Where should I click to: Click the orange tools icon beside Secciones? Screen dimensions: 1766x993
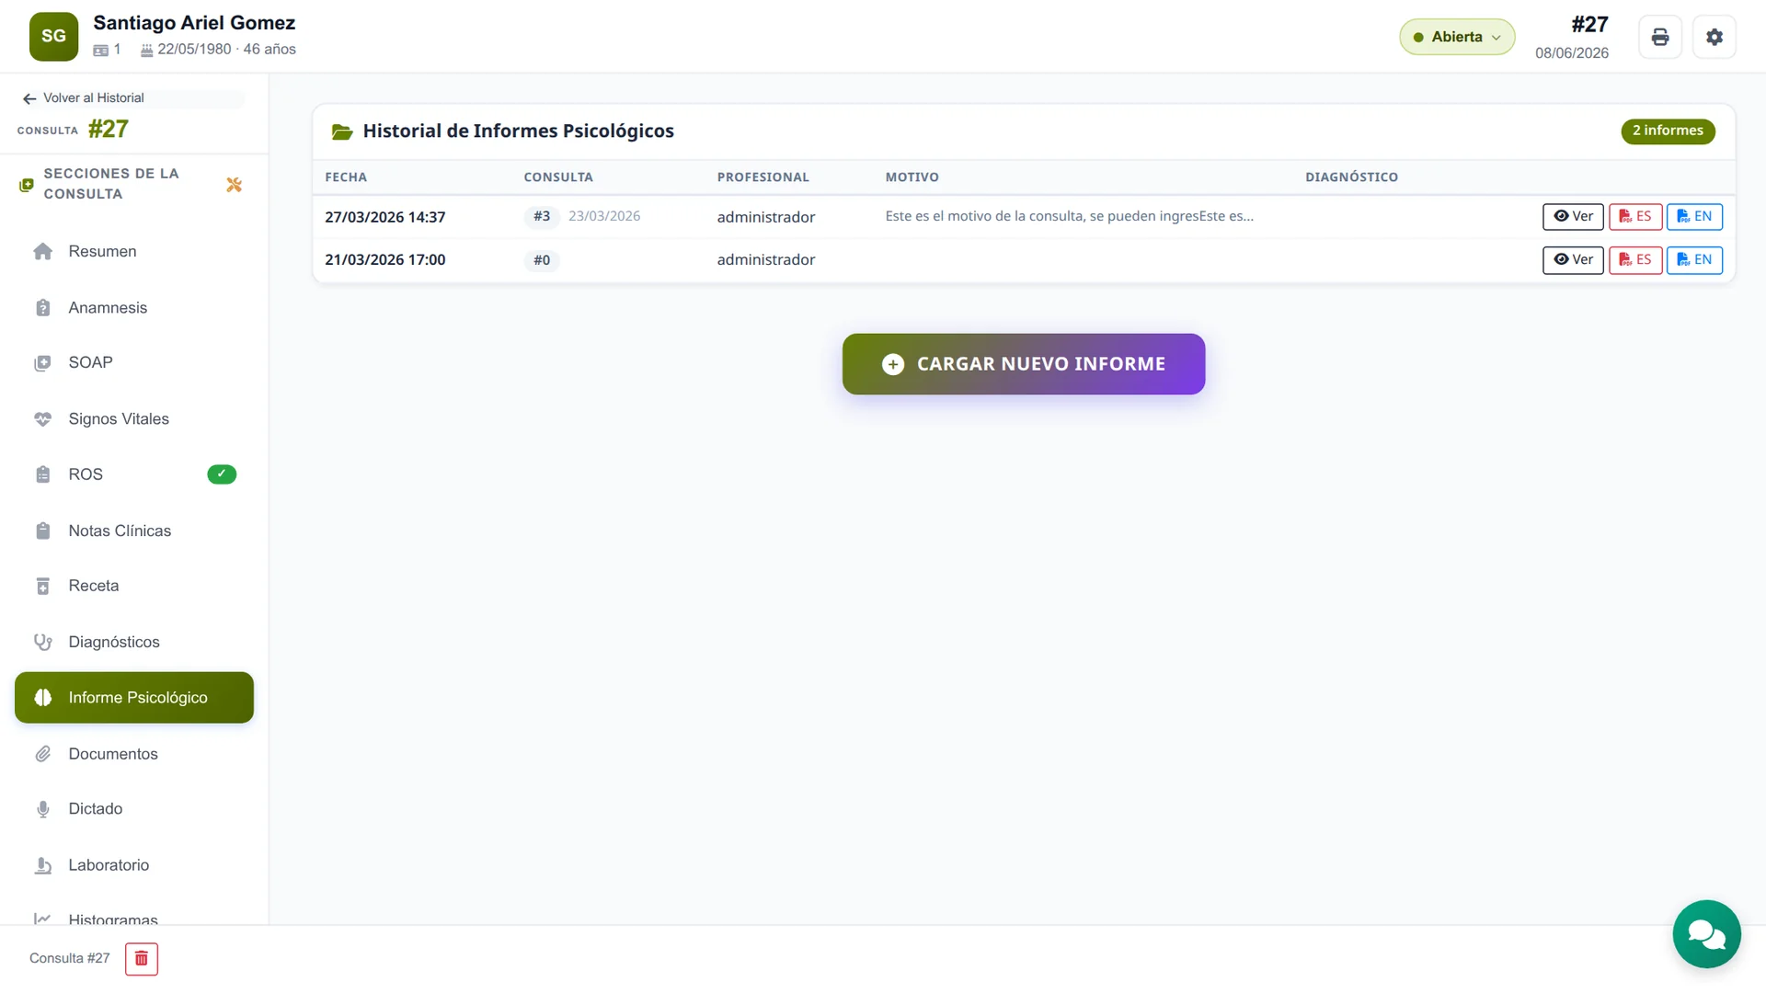coord(234,185)
